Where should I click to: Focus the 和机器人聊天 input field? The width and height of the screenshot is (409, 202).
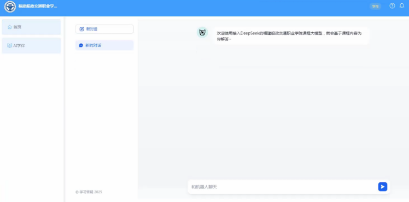[283, 187]
